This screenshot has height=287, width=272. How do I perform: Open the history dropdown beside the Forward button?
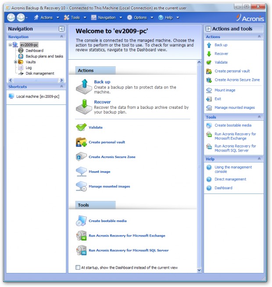(27, 18)
